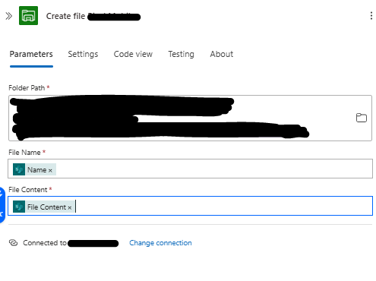Open the folder picker icon in Folder Path
The image size is (376, 281).
362,118
